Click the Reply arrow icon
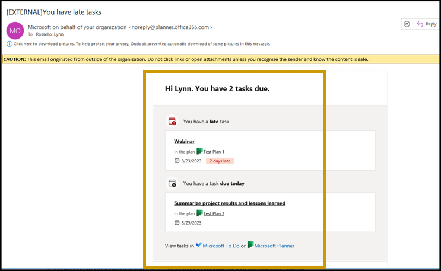 click(420, 24)
